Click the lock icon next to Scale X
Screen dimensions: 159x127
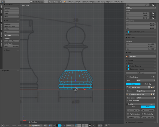[153, 13]
